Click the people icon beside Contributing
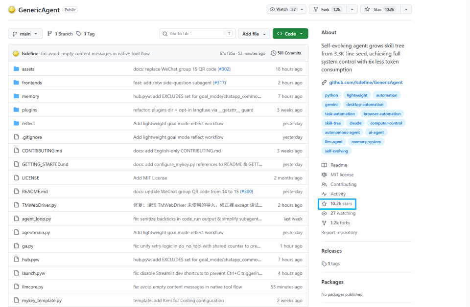470x307 pixels. tap(324, 184)
